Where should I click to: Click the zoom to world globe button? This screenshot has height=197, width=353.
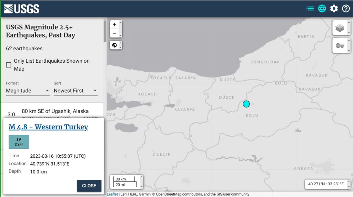pos(115,45)
